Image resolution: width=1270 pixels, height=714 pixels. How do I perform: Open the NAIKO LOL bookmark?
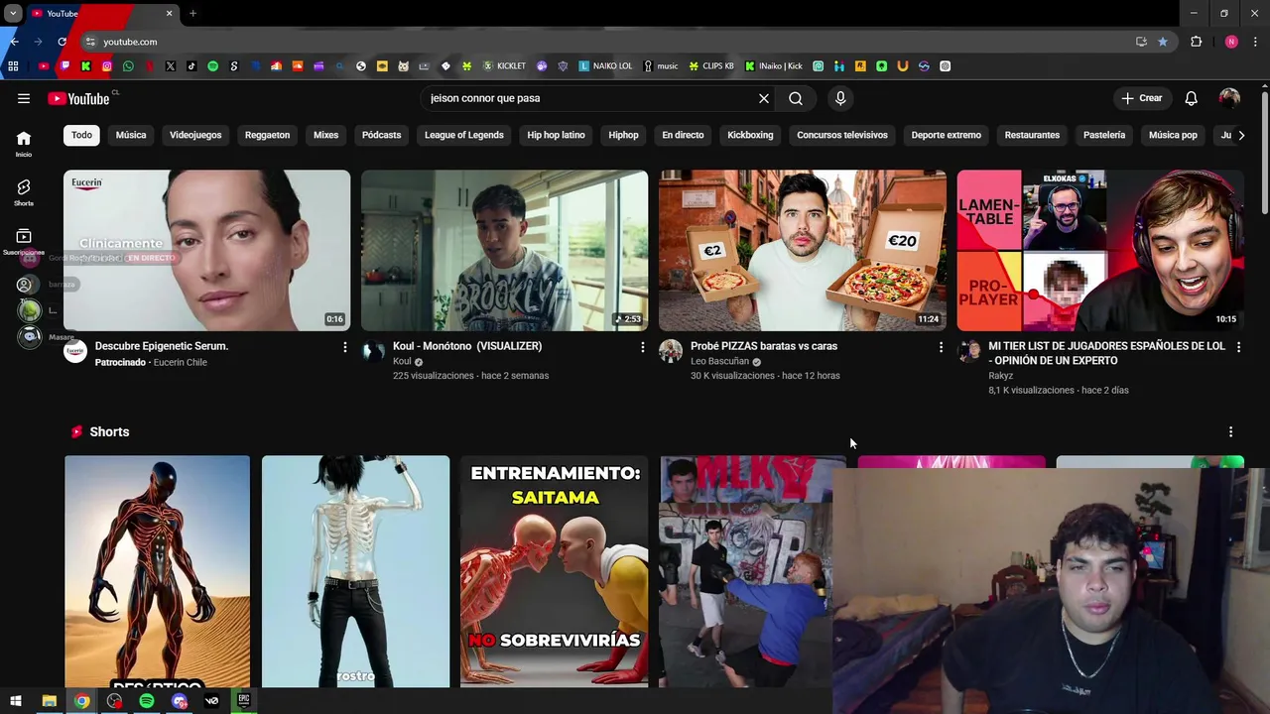pyautogui.click(x=606, y=66)
